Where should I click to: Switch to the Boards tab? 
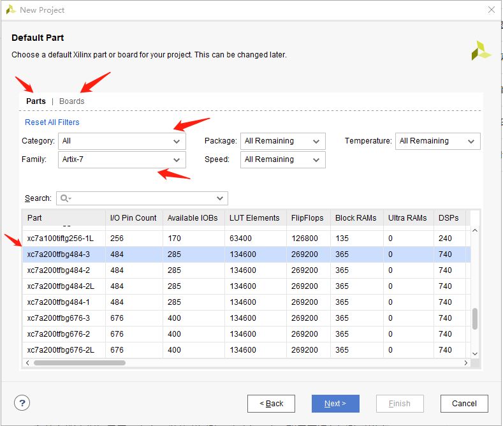click(72, 101)
